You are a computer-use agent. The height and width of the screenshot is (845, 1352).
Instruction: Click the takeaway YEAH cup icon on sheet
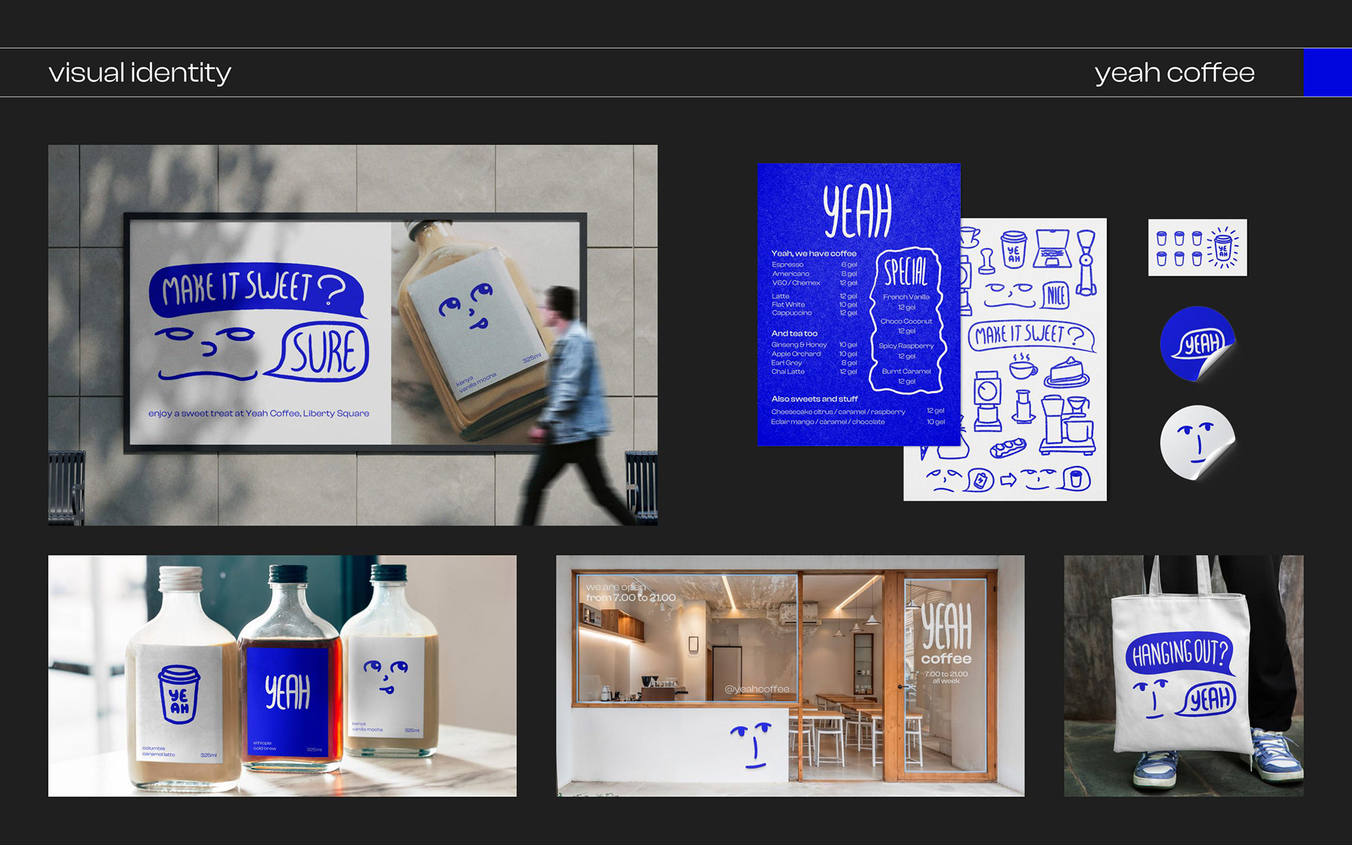[1014, 250]
